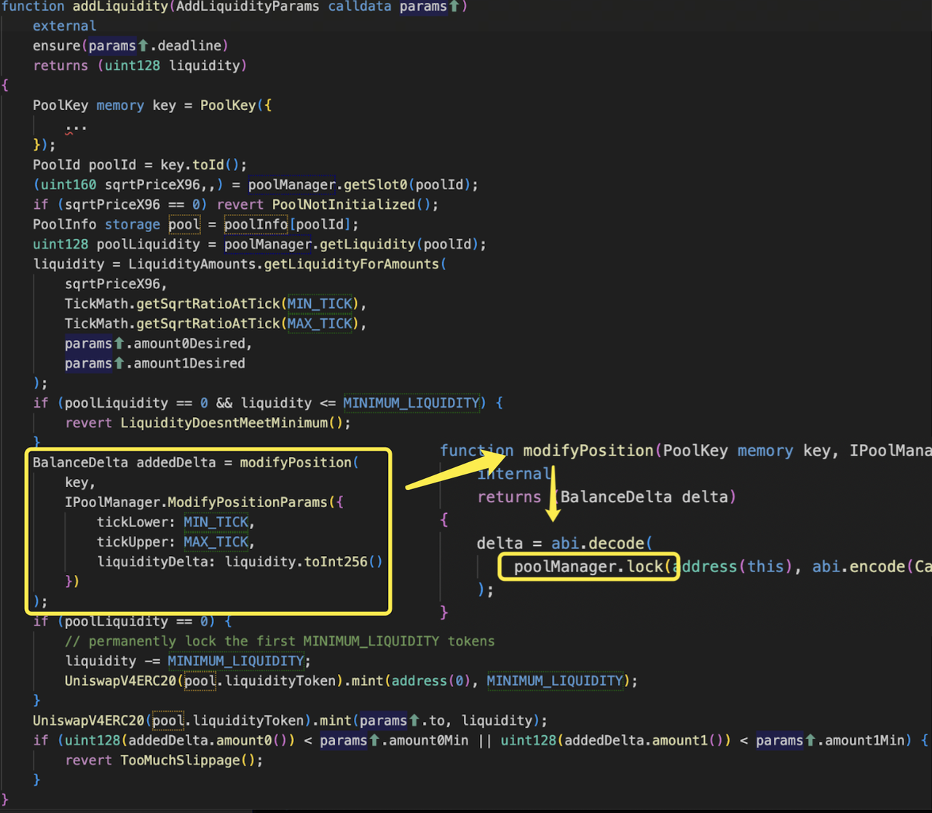Click 'params.amount1Min' in slippage check
The image size is (932, 813).
click(x=831, y=740)
